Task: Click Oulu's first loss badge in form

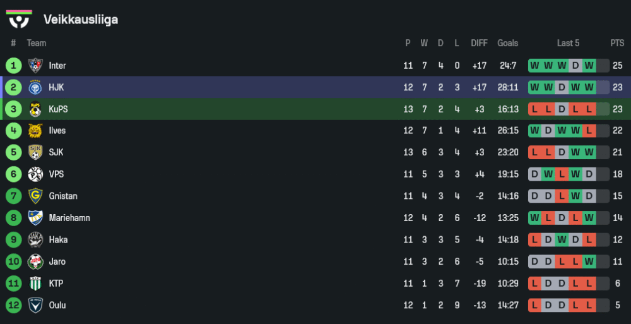Action: pyautogui.click(x=534, y=305)
